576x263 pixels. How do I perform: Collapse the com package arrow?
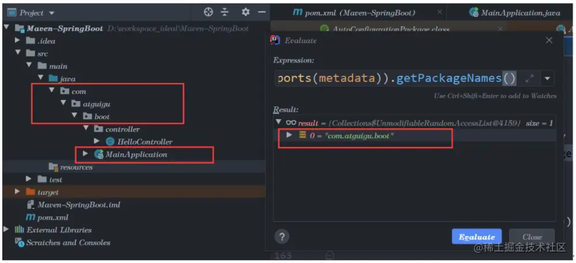coord(52,90)
